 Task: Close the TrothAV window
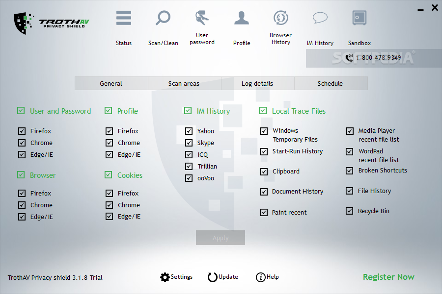pos(435,8)
